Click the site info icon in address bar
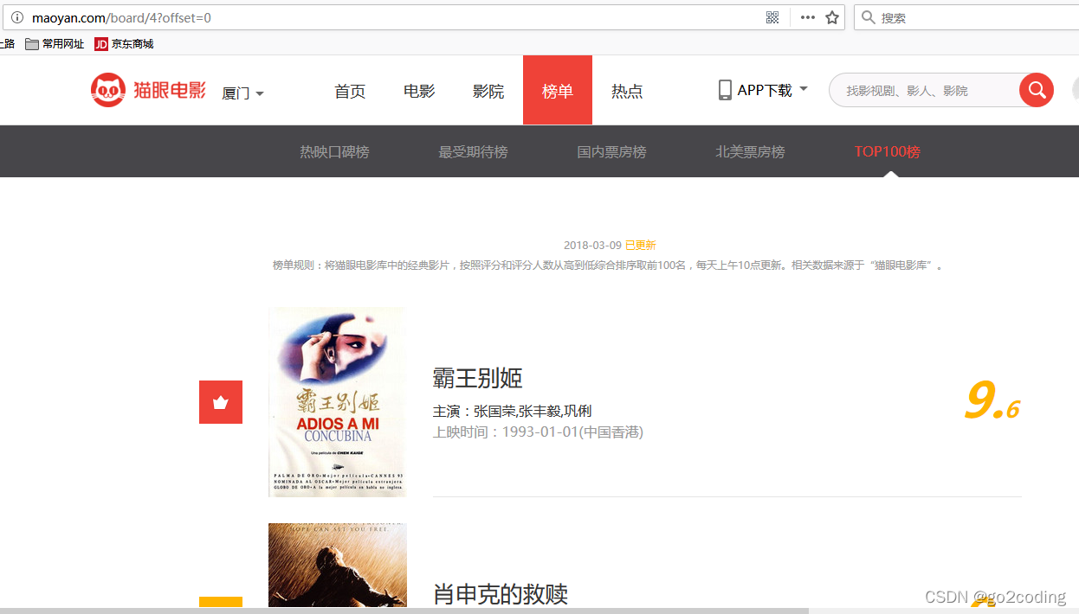 pos(16,17)
